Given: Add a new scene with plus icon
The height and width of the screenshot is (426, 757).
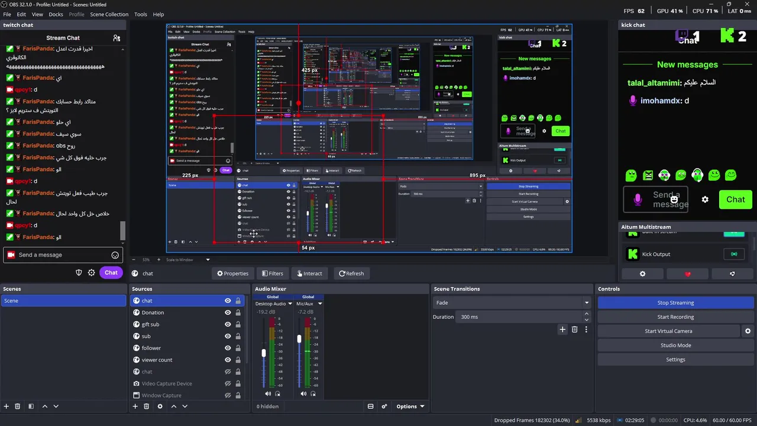Looking at the screenshot, I should tap(7, 406).
